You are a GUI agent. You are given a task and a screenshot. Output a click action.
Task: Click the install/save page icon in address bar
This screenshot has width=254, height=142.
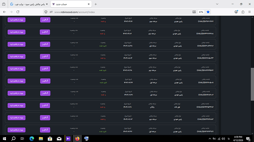[194, 12]
